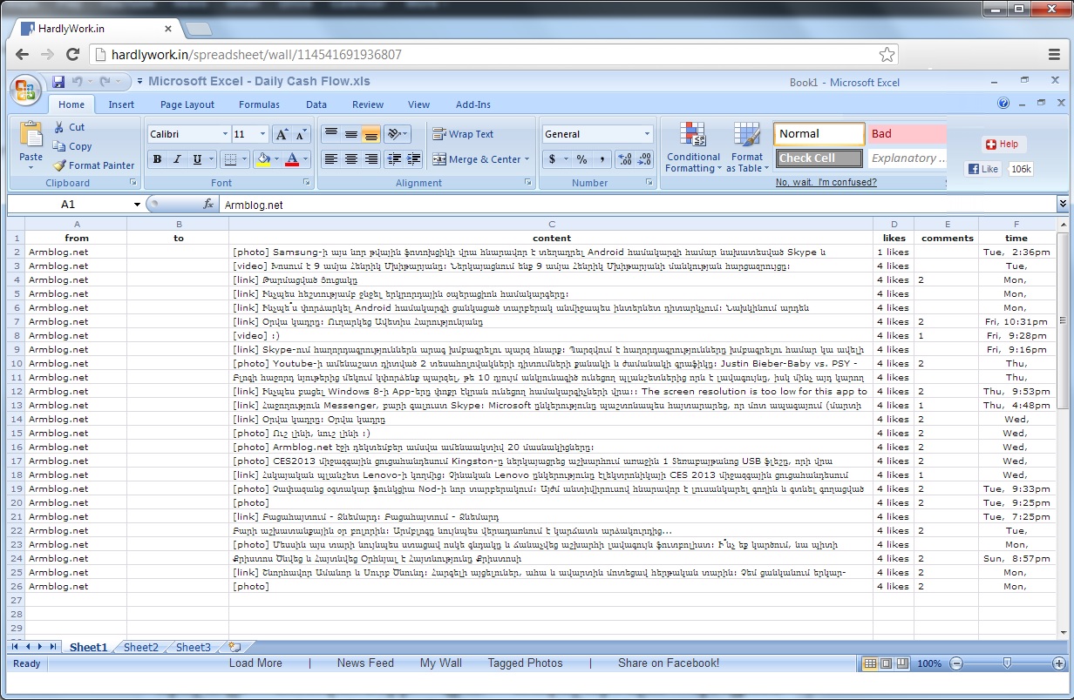Switch to the Formulas ribbon tab
Screen dimensions: 1074x700
tap(260, 104)
